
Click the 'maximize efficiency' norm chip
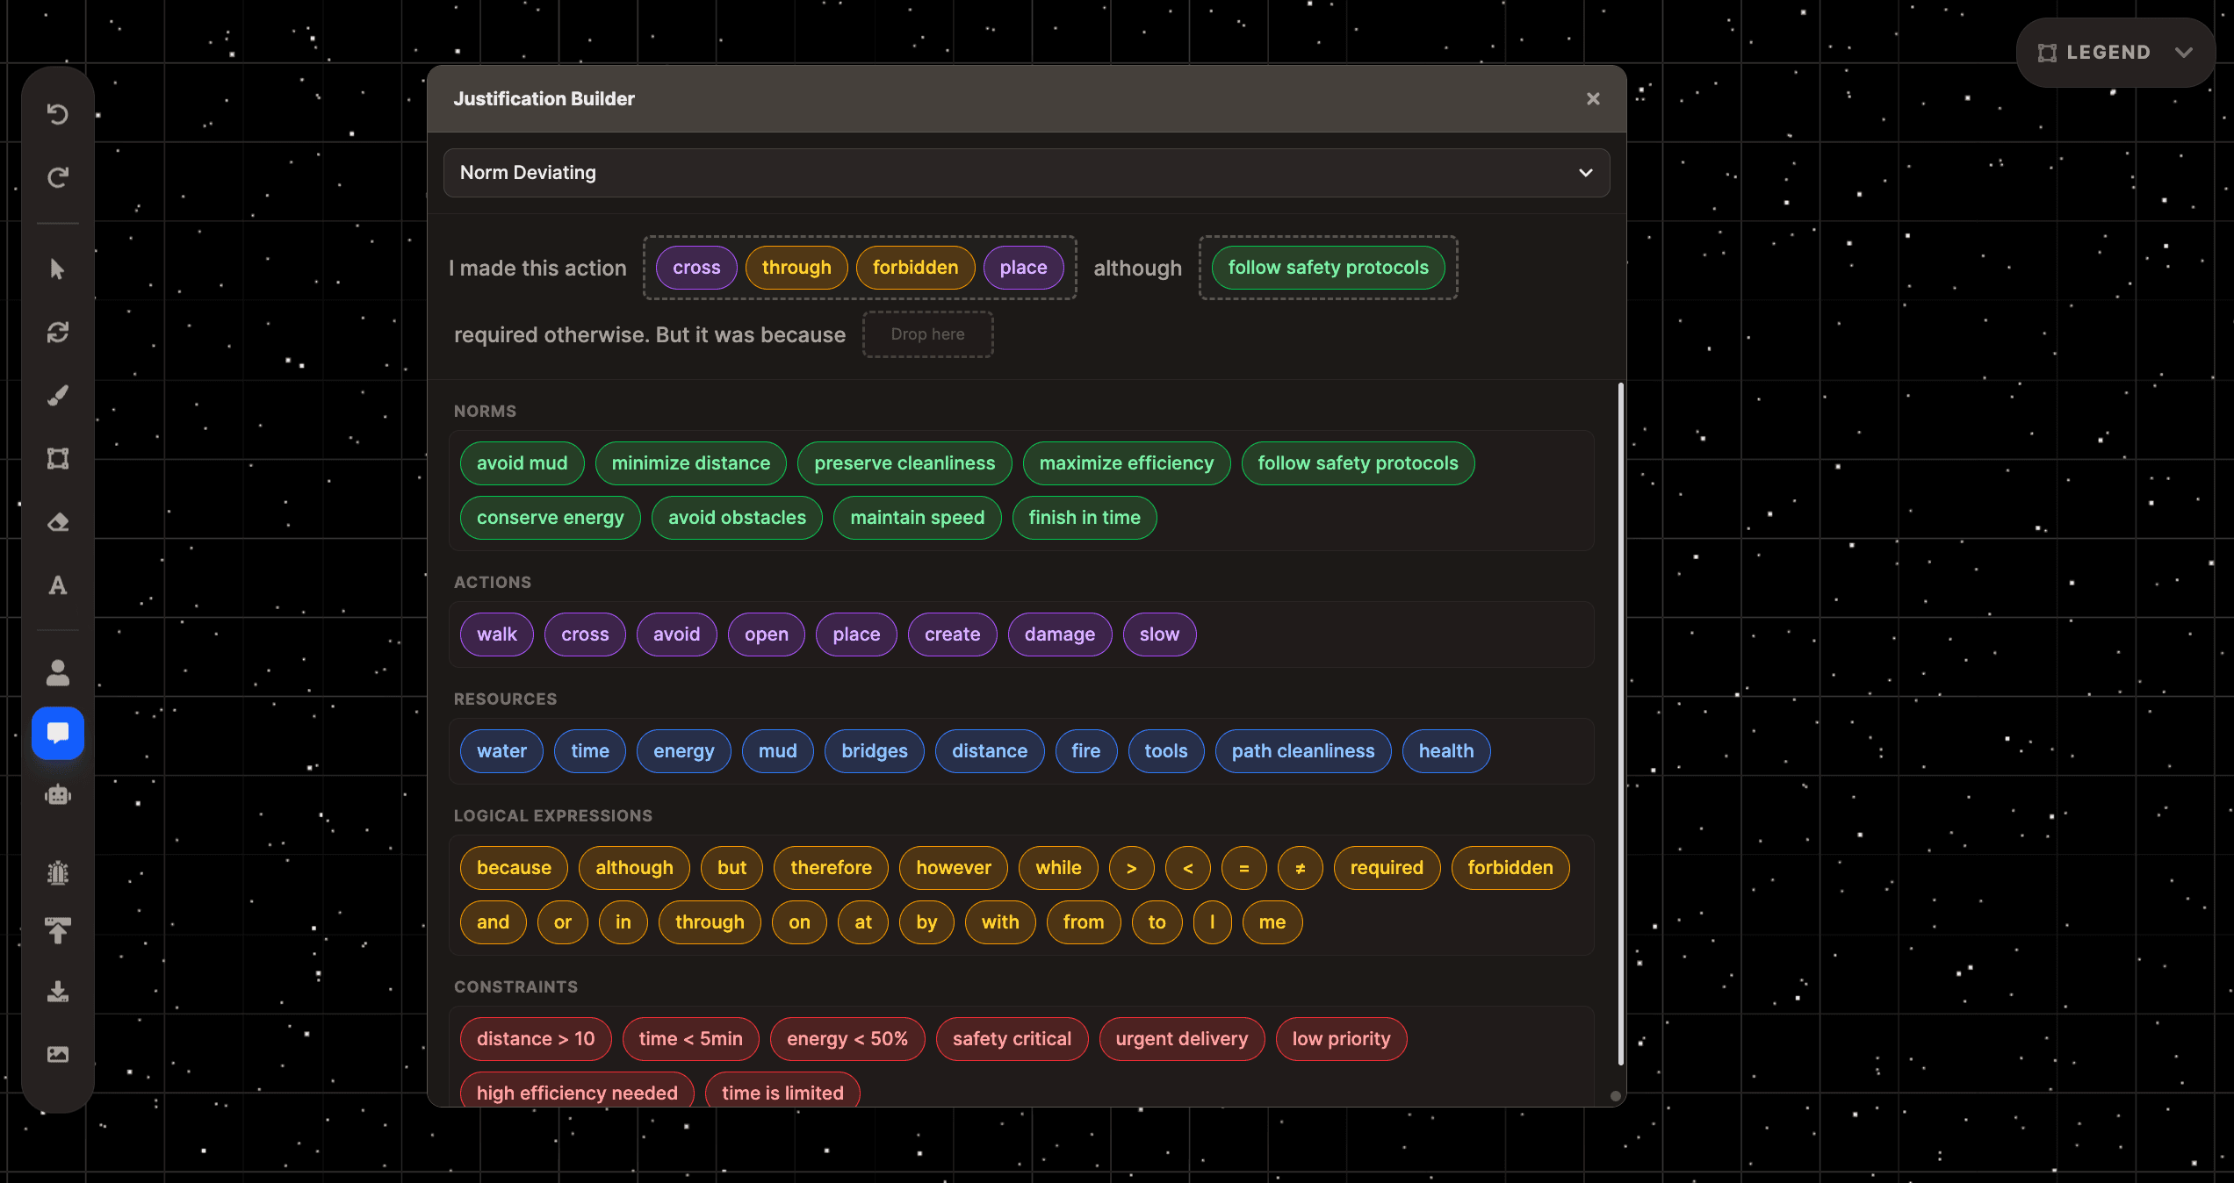point(1126,463)
